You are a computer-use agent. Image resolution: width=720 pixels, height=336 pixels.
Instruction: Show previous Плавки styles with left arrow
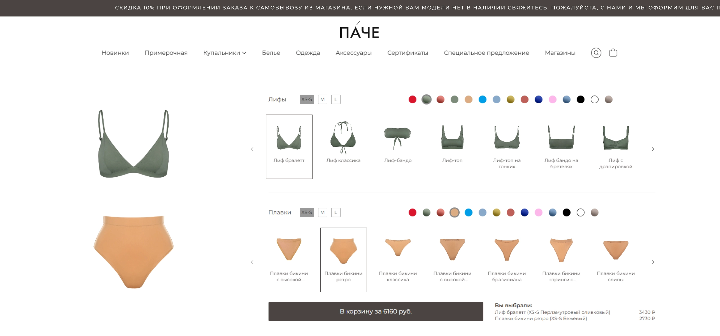pos(252,262)
